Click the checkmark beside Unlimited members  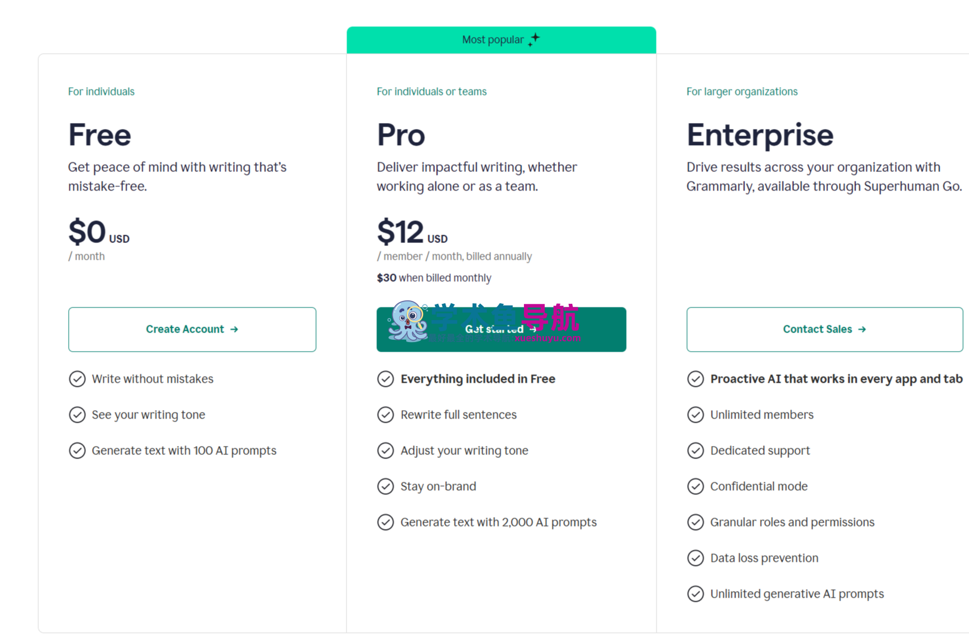(x=696, y=414)
